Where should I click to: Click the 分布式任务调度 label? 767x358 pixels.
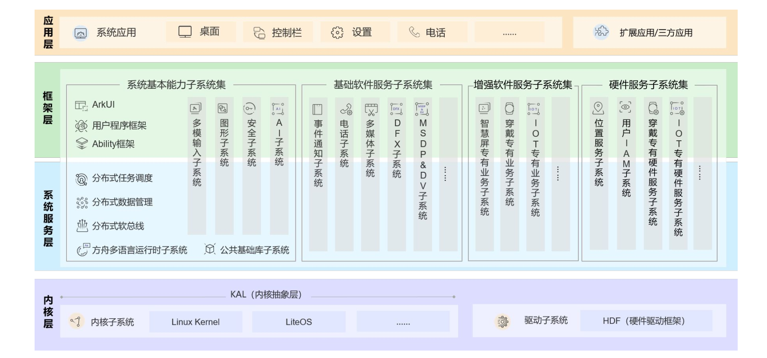[x=122, y=178]
